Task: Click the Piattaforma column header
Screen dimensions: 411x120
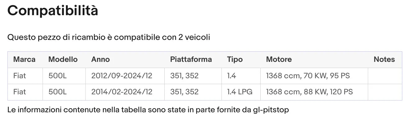Action: [x=191, y=59]
